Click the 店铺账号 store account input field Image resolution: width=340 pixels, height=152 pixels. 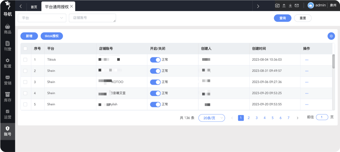click(92, 18)
